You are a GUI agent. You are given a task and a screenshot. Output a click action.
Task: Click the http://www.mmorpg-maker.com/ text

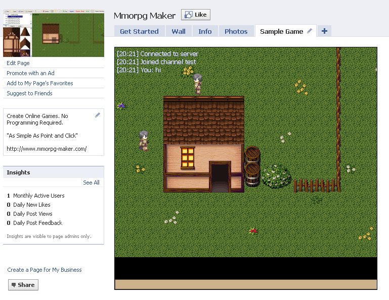(x=47, y=149)
